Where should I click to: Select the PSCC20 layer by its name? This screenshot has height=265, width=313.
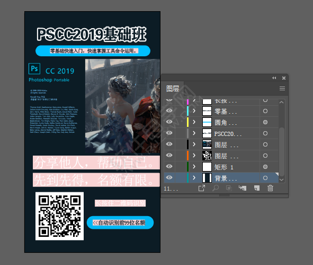click(228, 134)
